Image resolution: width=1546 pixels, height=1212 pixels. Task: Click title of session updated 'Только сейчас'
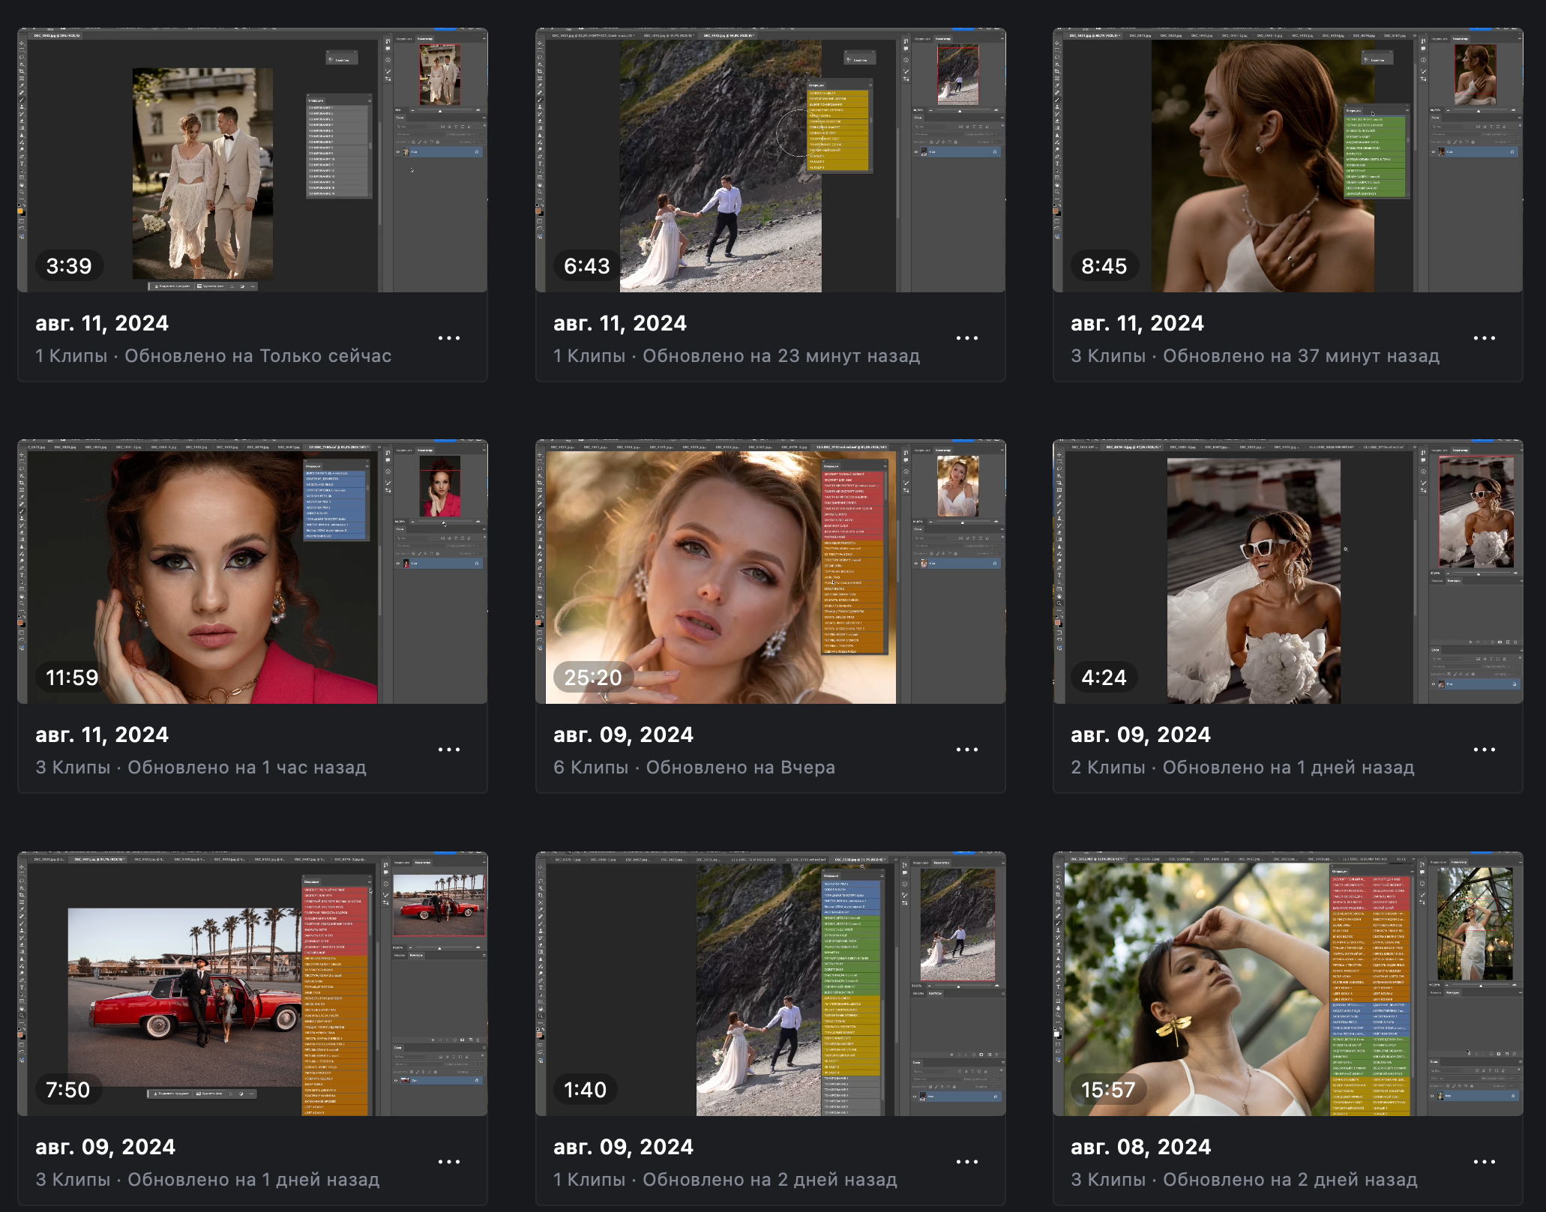102,323
